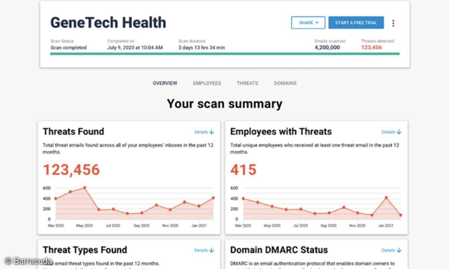Viewport: 449px width, 269px height.
Task: Click START A FREE TRIAL button
Action: pos(356,23)
